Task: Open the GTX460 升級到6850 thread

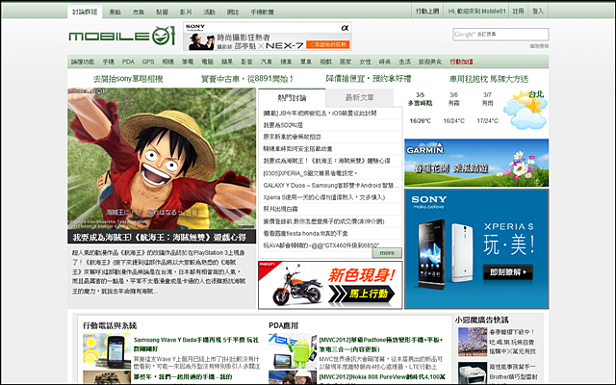Action: click(x=321, y=245)
